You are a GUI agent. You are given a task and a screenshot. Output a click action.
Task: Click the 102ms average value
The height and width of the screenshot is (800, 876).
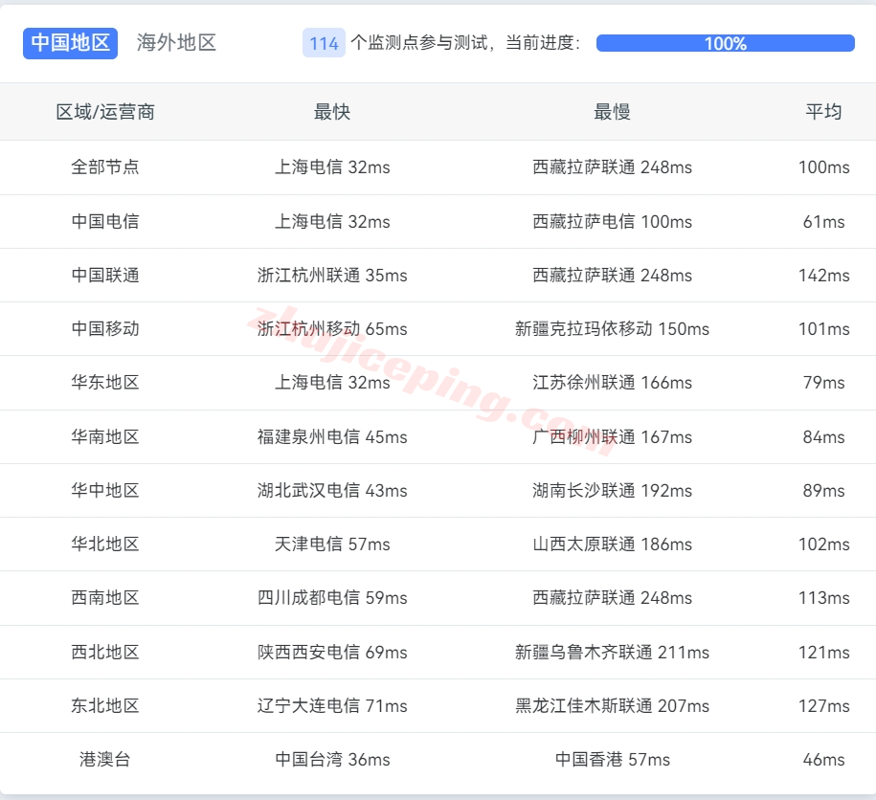pyautogui.click(x=823, y=544)
